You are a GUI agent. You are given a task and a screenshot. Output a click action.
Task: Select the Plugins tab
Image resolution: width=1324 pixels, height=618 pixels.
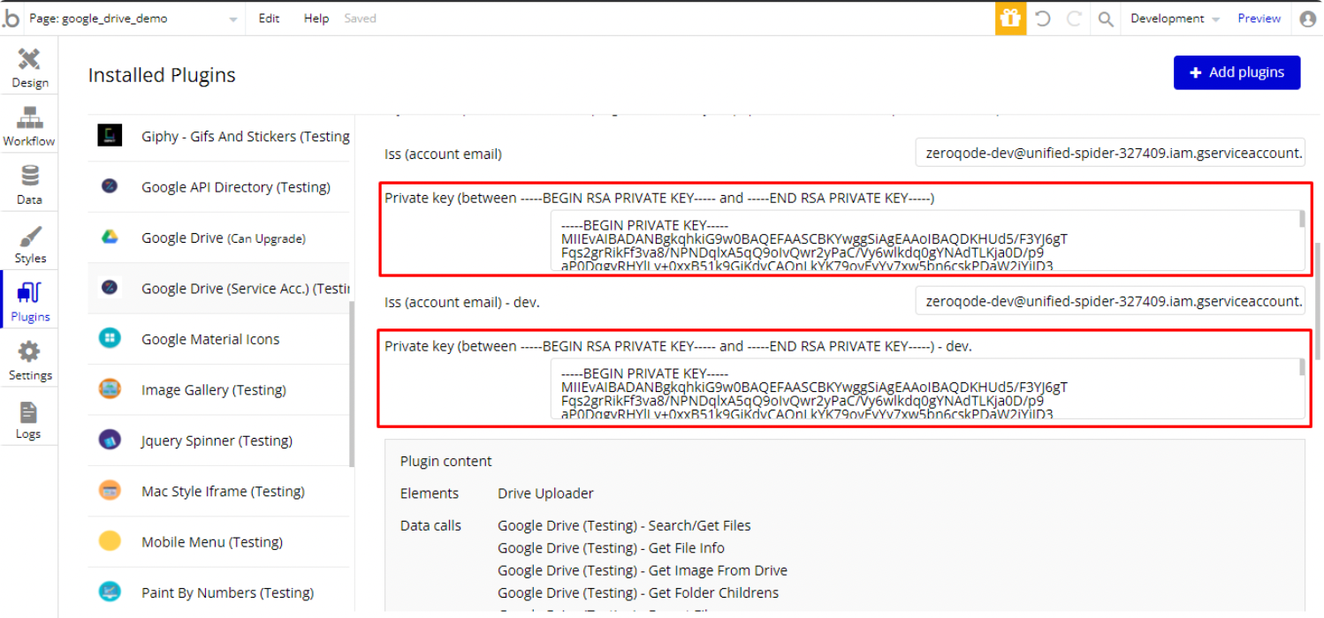[x=29, y=302]
